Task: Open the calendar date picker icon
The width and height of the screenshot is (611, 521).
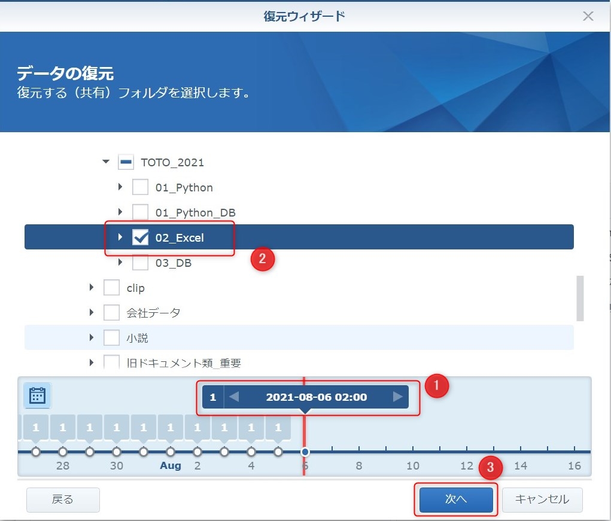Action: (x=37, y=395)
